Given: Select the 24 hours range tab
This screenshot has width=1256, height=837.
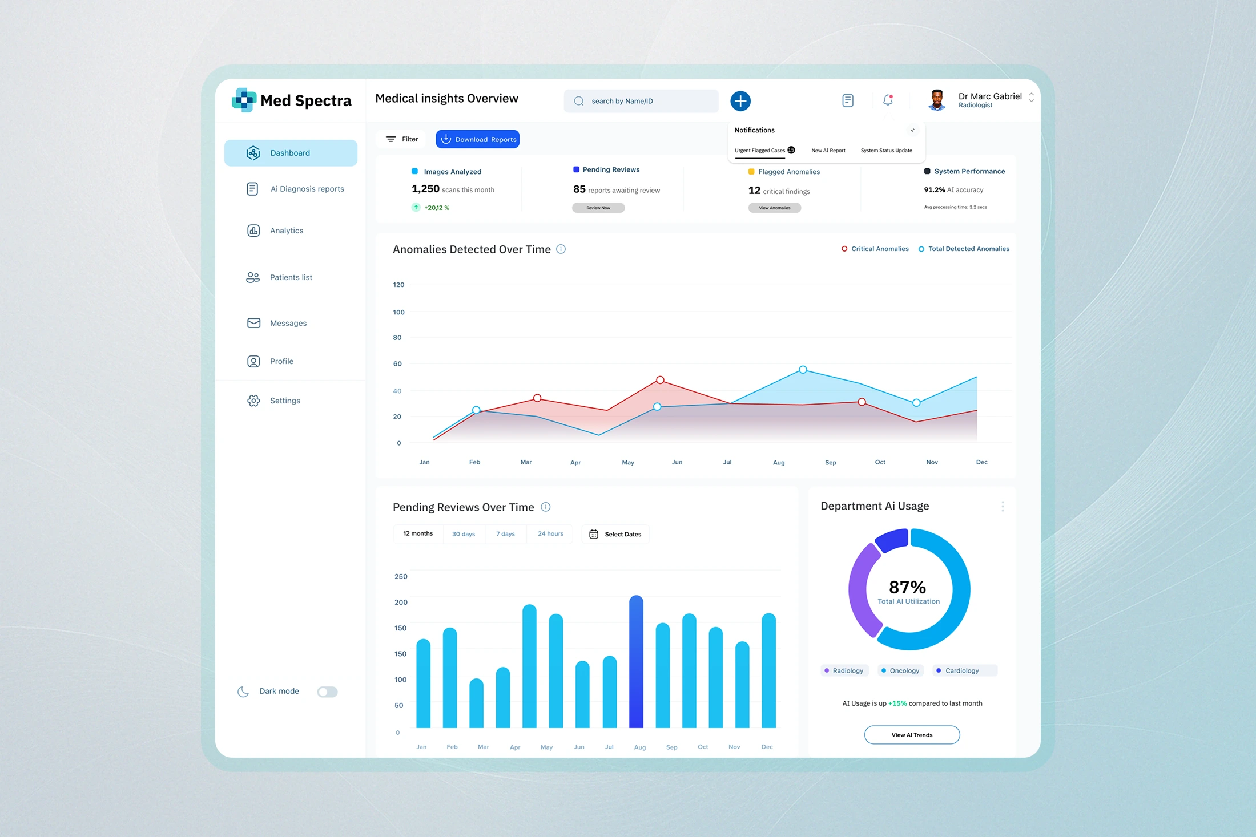Looking at the screenshot, I should point(550,534).
